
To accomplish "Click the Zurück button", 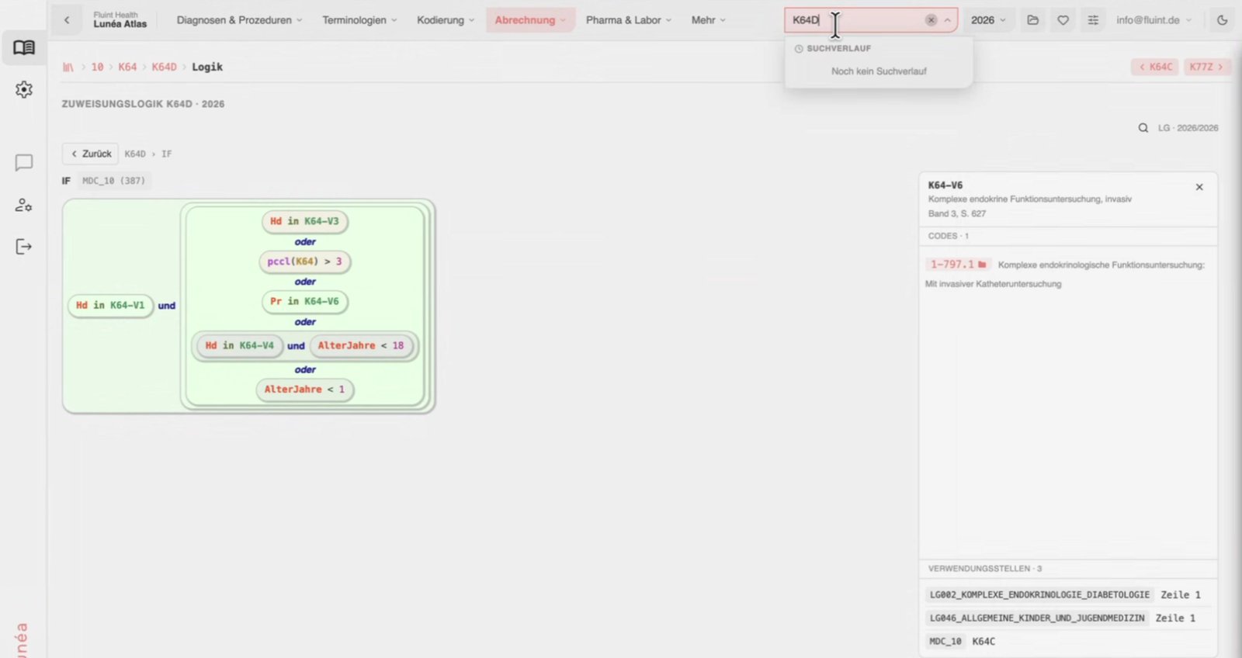I will click(x=90, y=154).
